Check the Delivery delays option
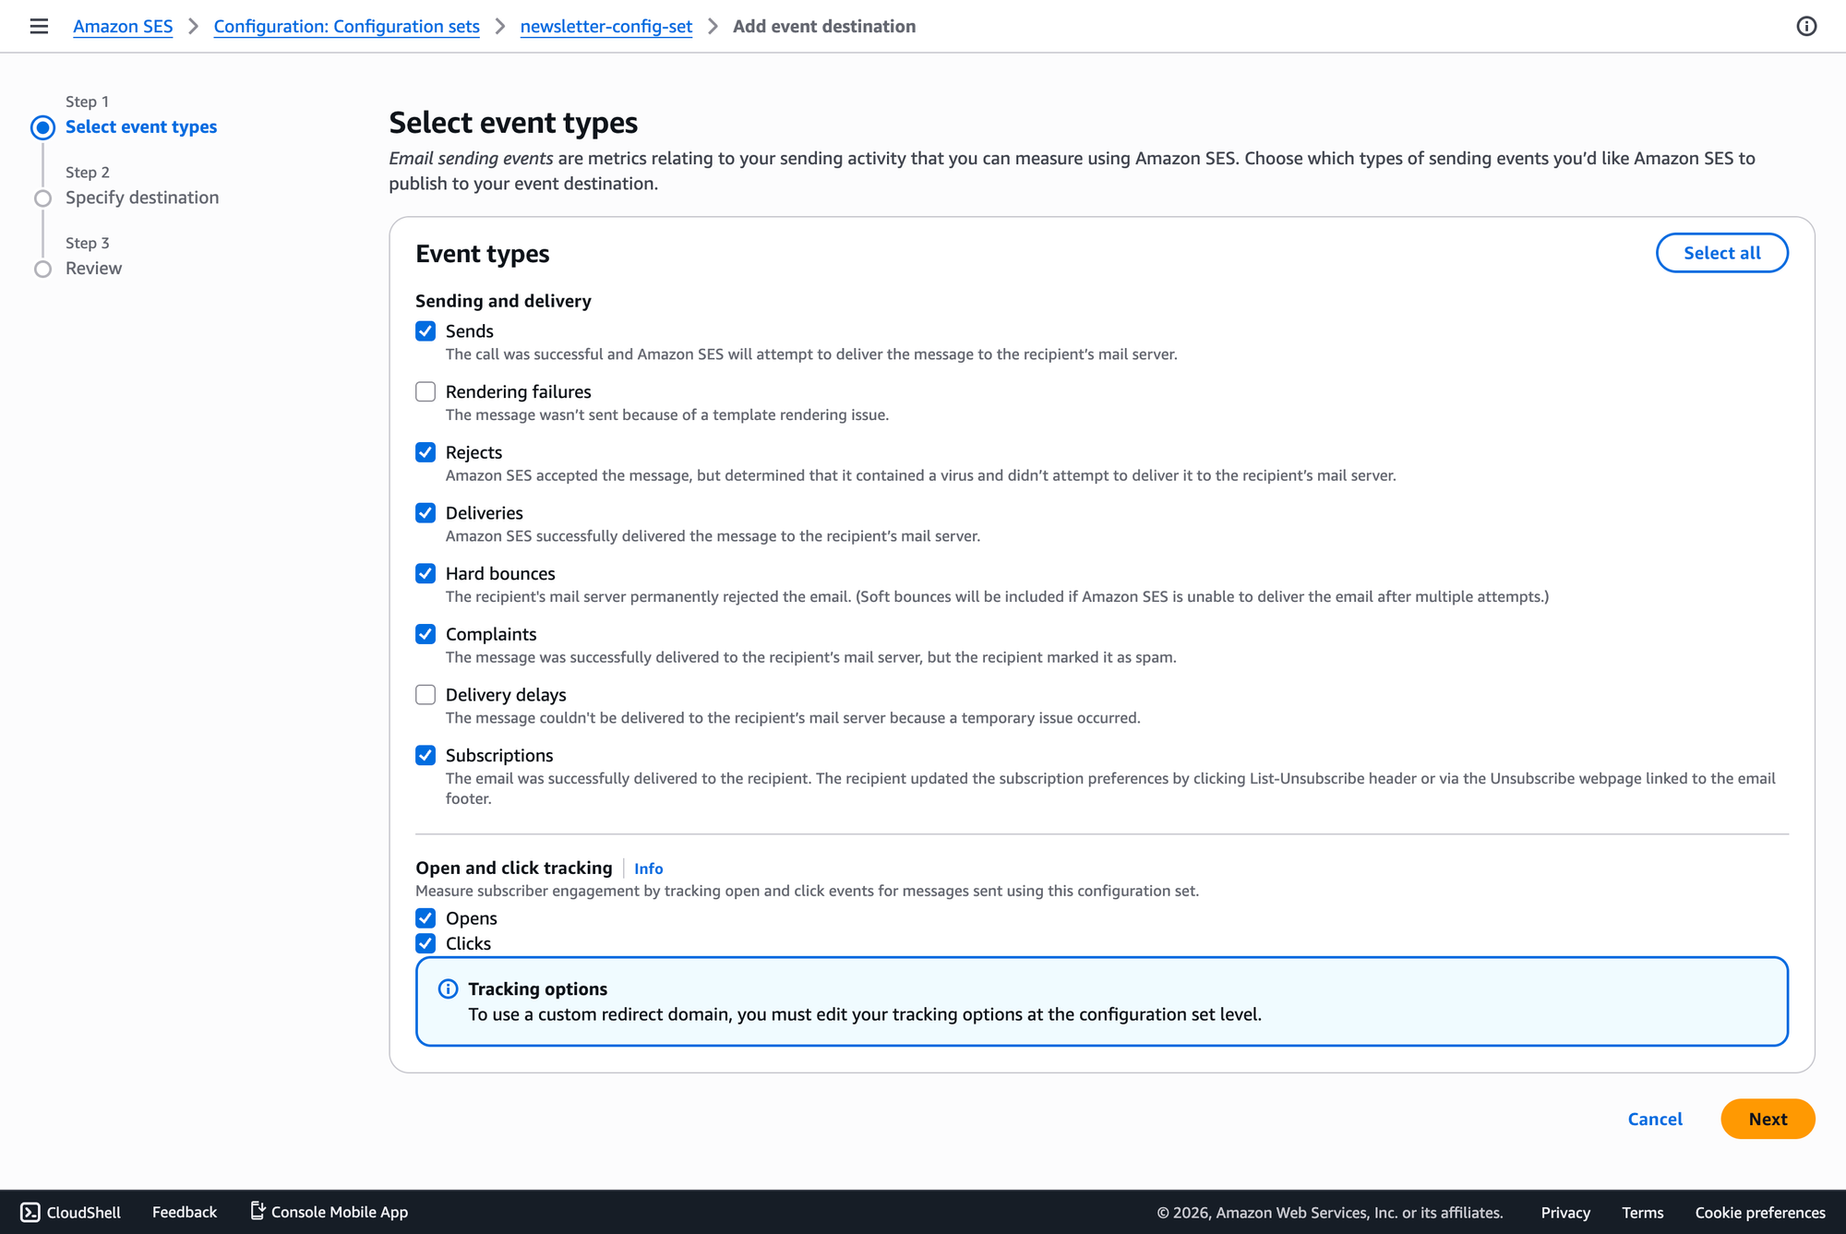1846x1234 pixels. (x=426, y=695)
